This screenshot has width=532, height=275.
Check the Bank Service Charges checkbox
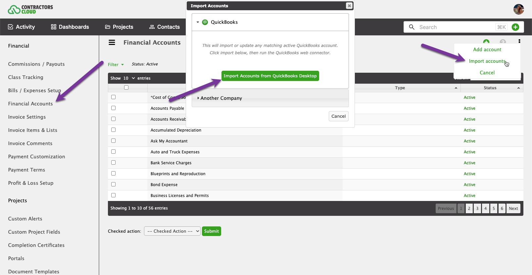[x=113, y=162]
